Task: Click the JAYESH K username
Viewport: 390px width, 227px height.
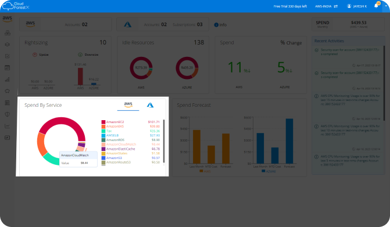Action: [360, 6]
